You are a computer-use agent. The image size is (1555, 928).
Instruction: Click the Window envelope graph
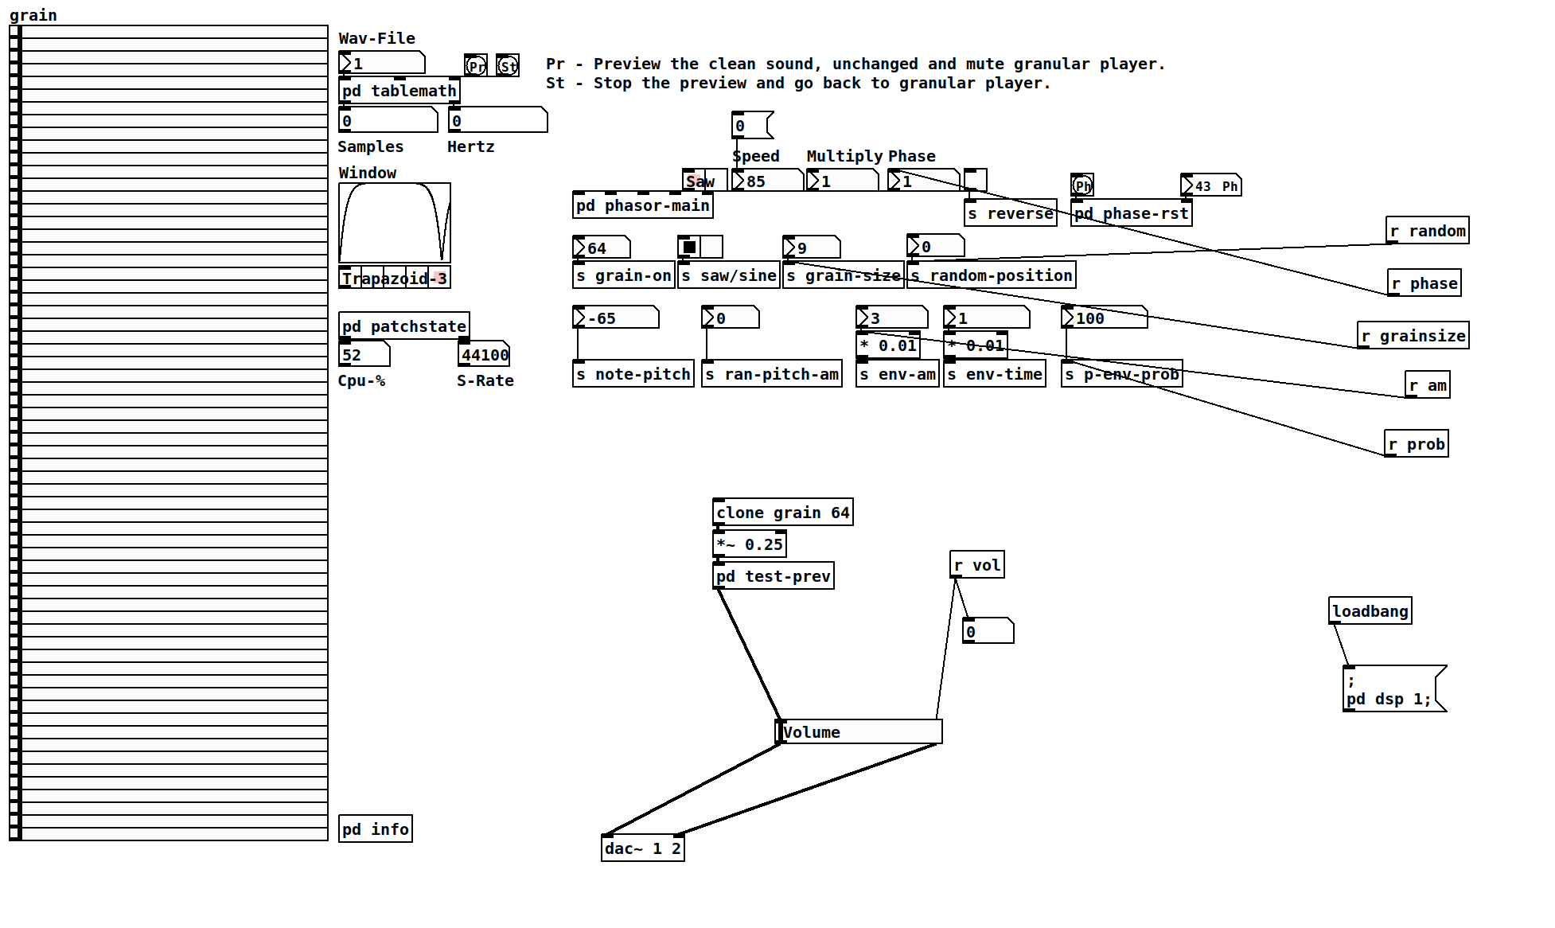(x=395, y=223)
